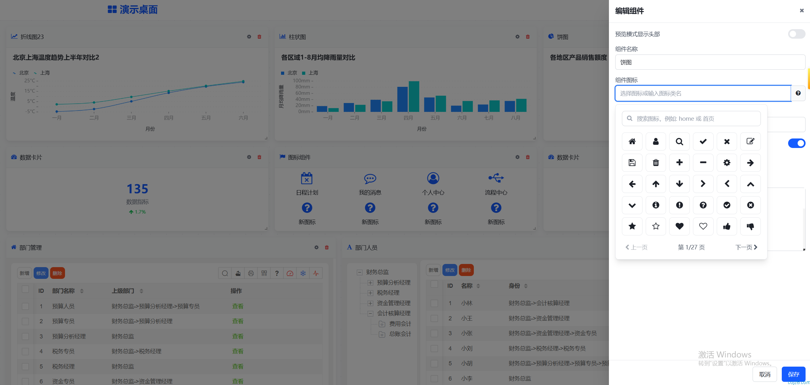Choose the gear settings icon in picker
The width and height of the screenshot is (810, 385).
[x=727, y=163]
